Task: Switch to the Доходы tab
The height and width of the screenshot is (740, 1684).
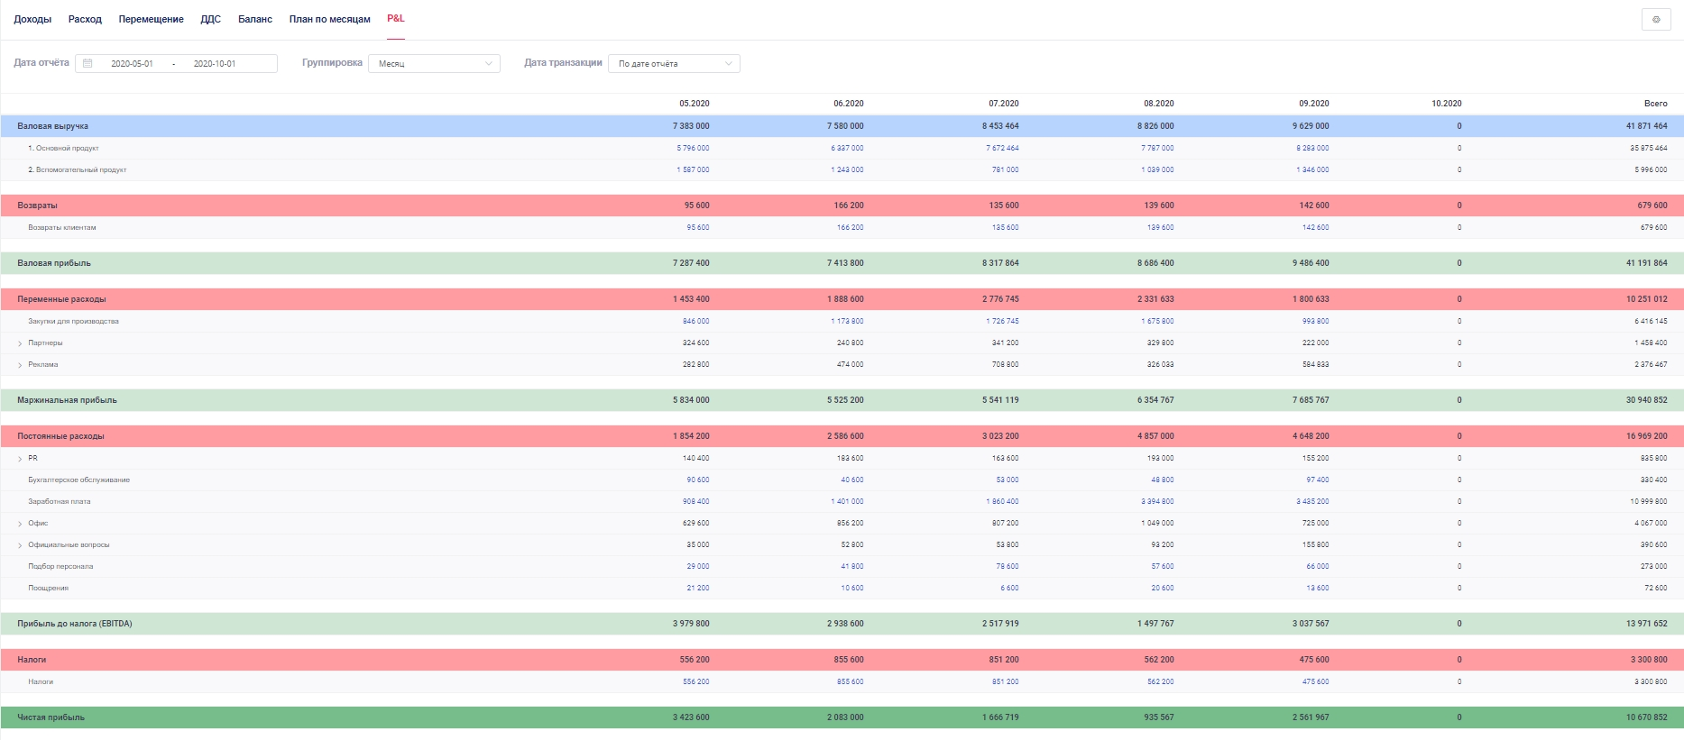Action: tap(32, 19)
